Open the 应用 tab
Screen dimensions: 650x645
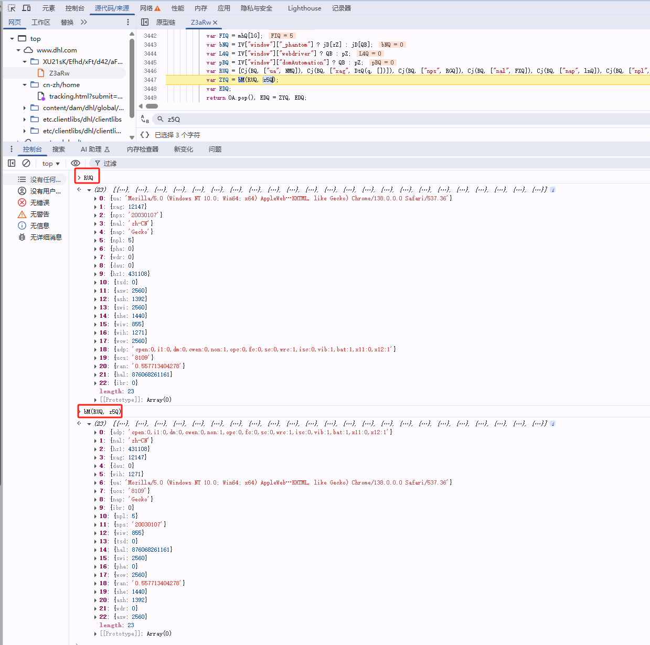(224, 8)
